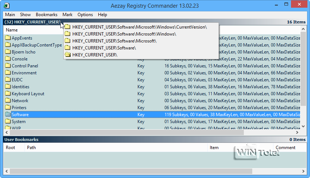Click left arrow of registry list horizontal scrollbar
Screen dimensions: 310x178
pos(7,132)
